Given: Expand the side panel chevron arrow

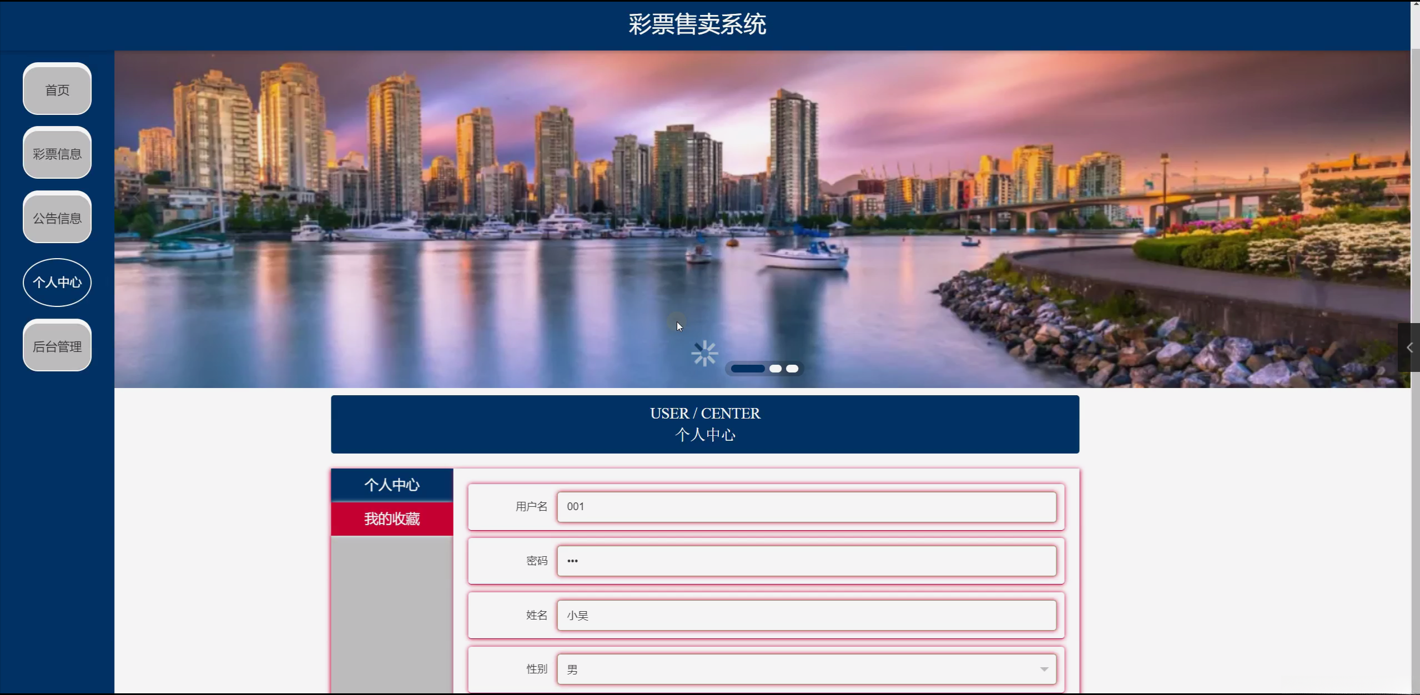Looking at the screenshot, I should pyautogui.click(x=1409, y=347).
